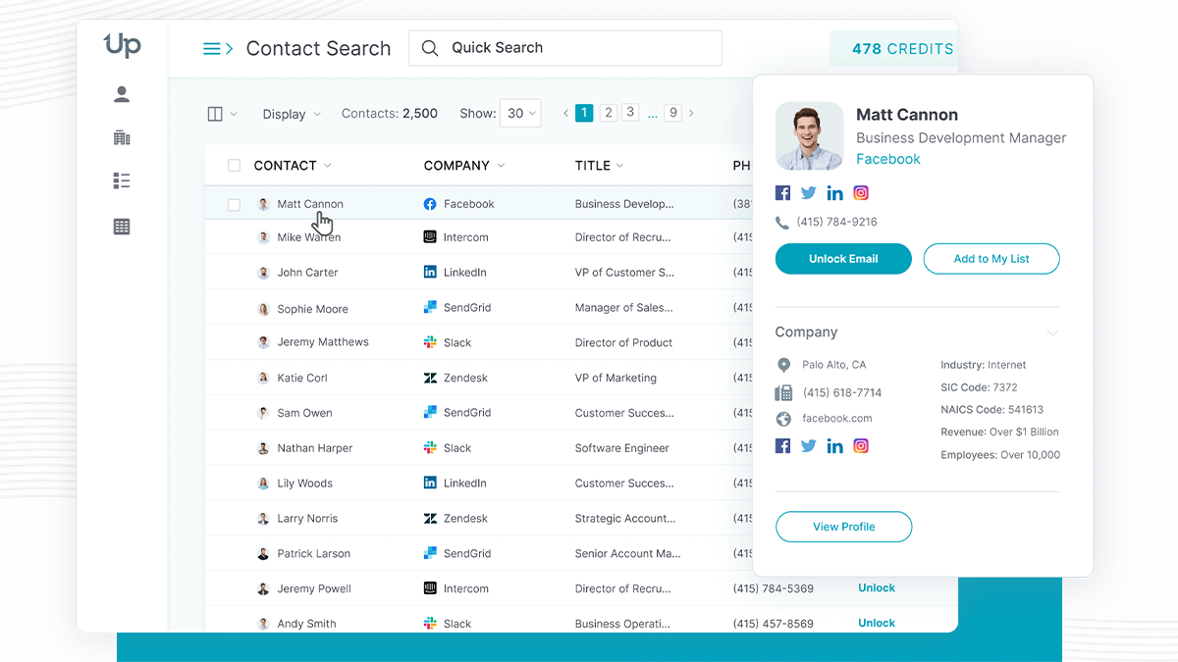Select contact name "Patrick Larson"
1178x662 pixels.
[314, 554]
